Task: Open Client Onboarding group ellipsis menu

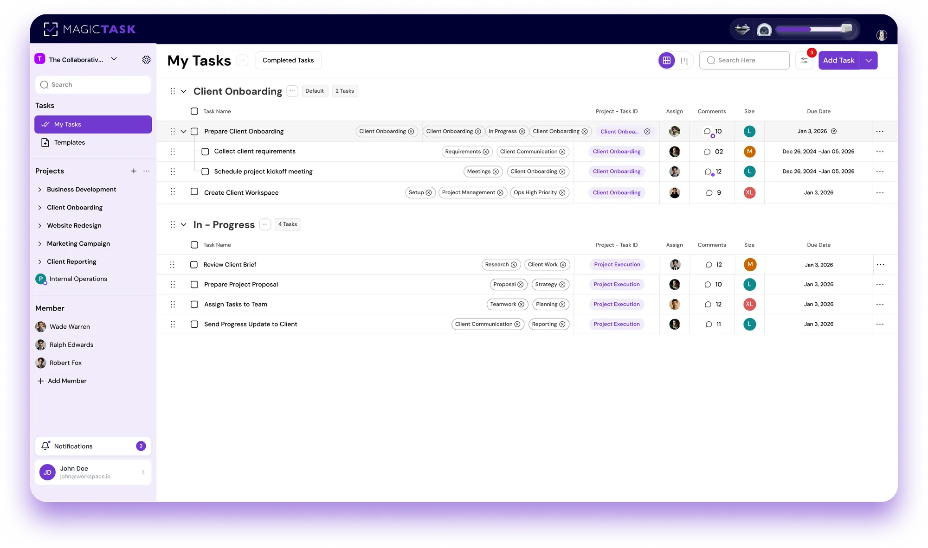Action: click(292, 91)
